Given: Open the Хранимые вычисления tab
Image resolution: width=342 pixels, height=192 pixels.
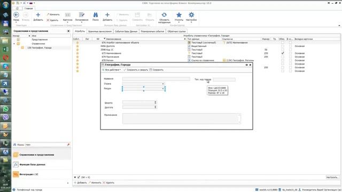Looking at the screenshot, I should pos(100,31).
